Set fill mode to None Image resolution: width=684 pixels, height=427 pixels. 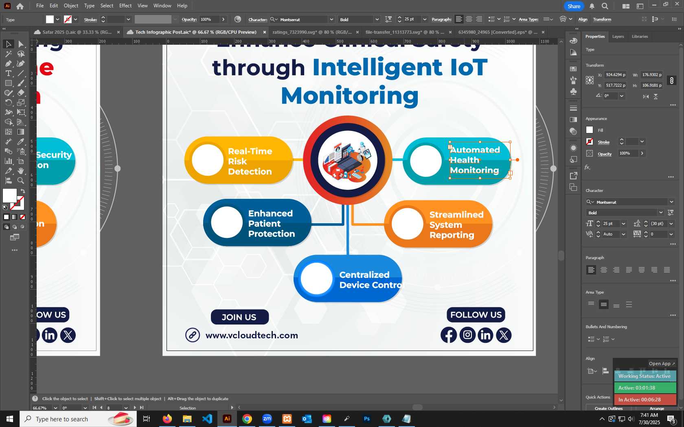[x=22, y=217]
